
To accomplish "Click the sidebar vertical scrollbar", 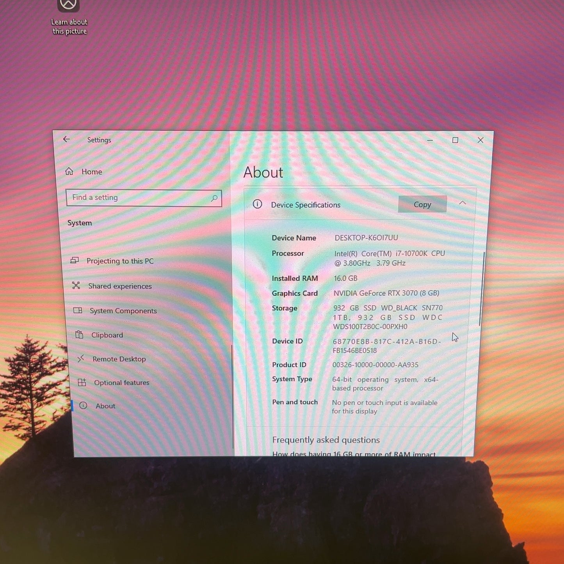I will point(233,397).
